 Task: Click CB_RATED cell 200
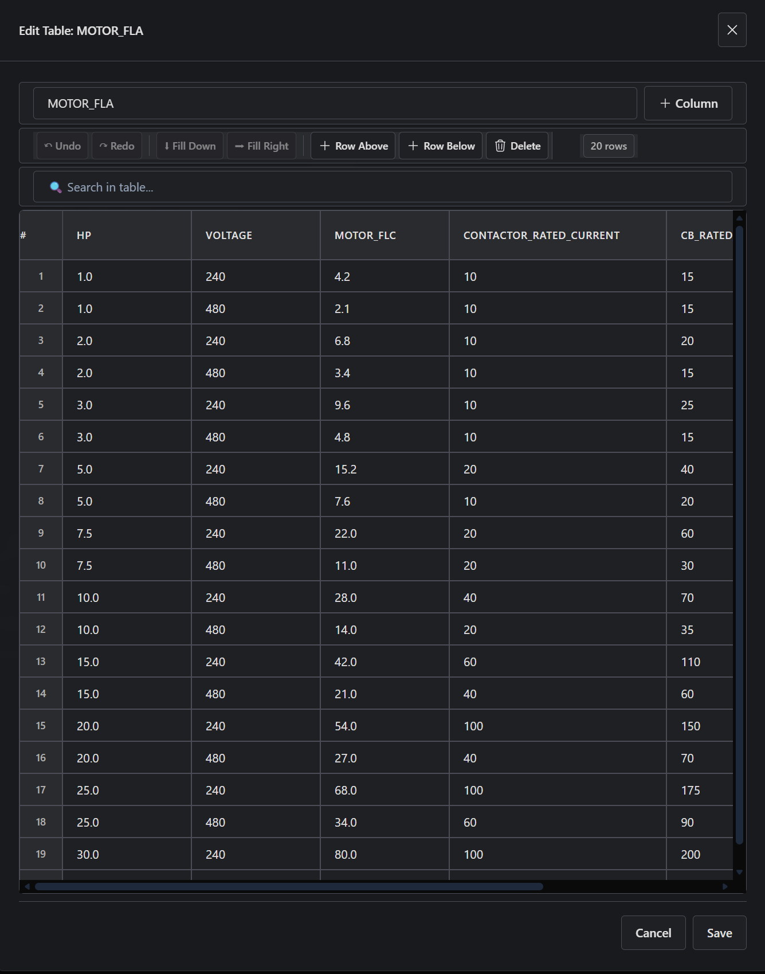(700, 854)
